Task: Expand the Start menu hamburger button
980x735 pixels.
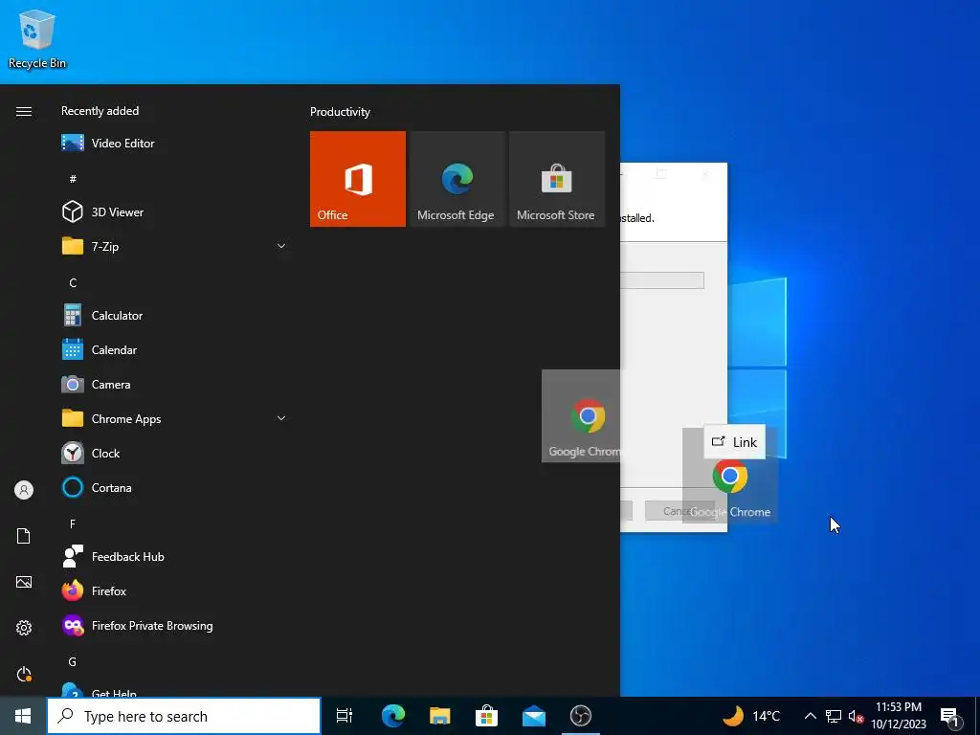Action: pos(24,111)
